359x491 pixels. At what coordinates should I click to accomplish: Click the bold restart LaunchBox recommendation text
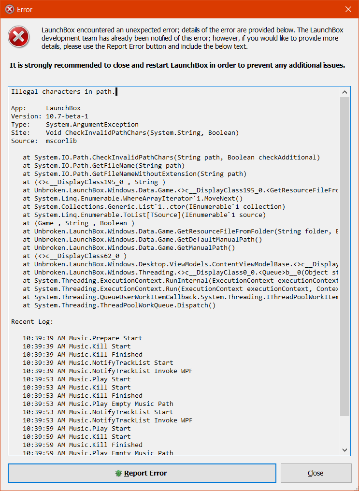[177, 65]
